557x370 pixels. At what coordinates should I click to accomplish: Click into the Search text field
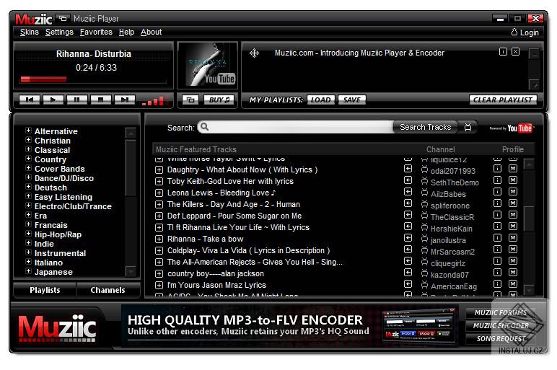[x=295, y=127]
